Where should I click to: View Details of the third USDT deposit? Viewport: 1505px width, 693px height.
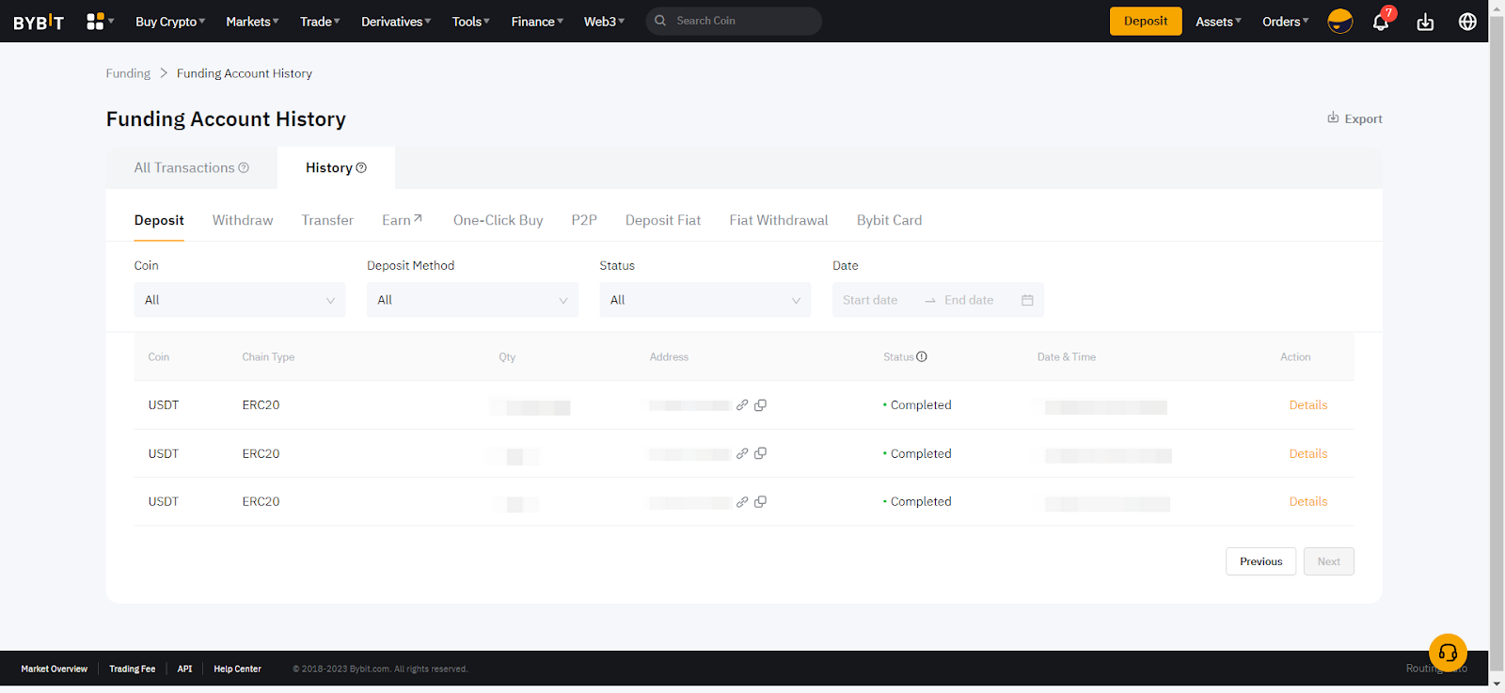point(1307,502)
